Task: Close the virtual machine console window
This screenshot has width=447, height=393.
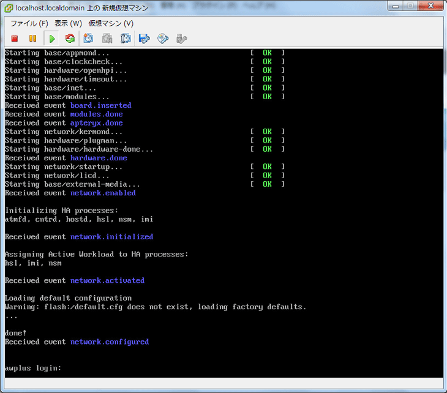Action: tap(431, 6)
